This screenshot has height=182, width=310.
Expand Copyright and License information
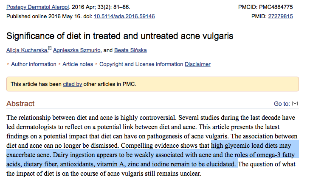coord(141,64)
